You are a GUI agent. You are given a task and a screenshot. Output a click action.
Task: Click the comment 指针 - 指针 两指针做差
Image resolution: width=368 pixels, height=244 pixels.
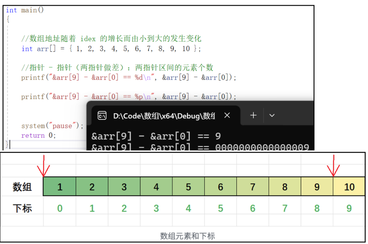pos(117,68)
